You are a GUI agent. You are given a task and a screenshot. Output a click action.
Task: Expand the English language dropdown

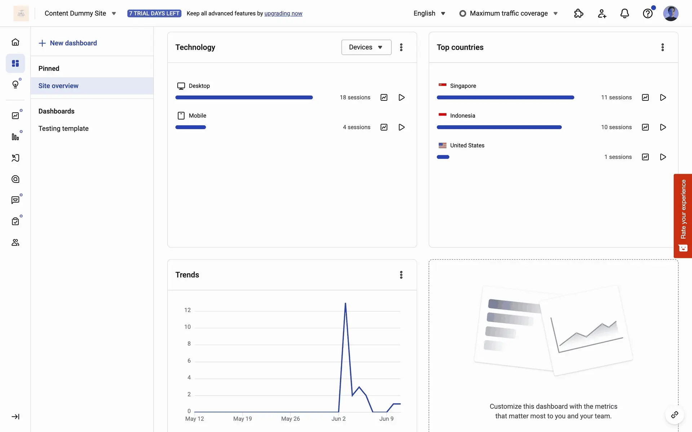click(429, 13)
